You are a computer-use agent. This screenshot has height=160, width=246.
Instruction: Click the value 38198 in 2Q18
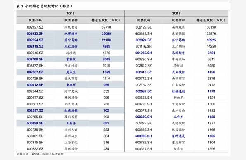(x=211, y=27)
